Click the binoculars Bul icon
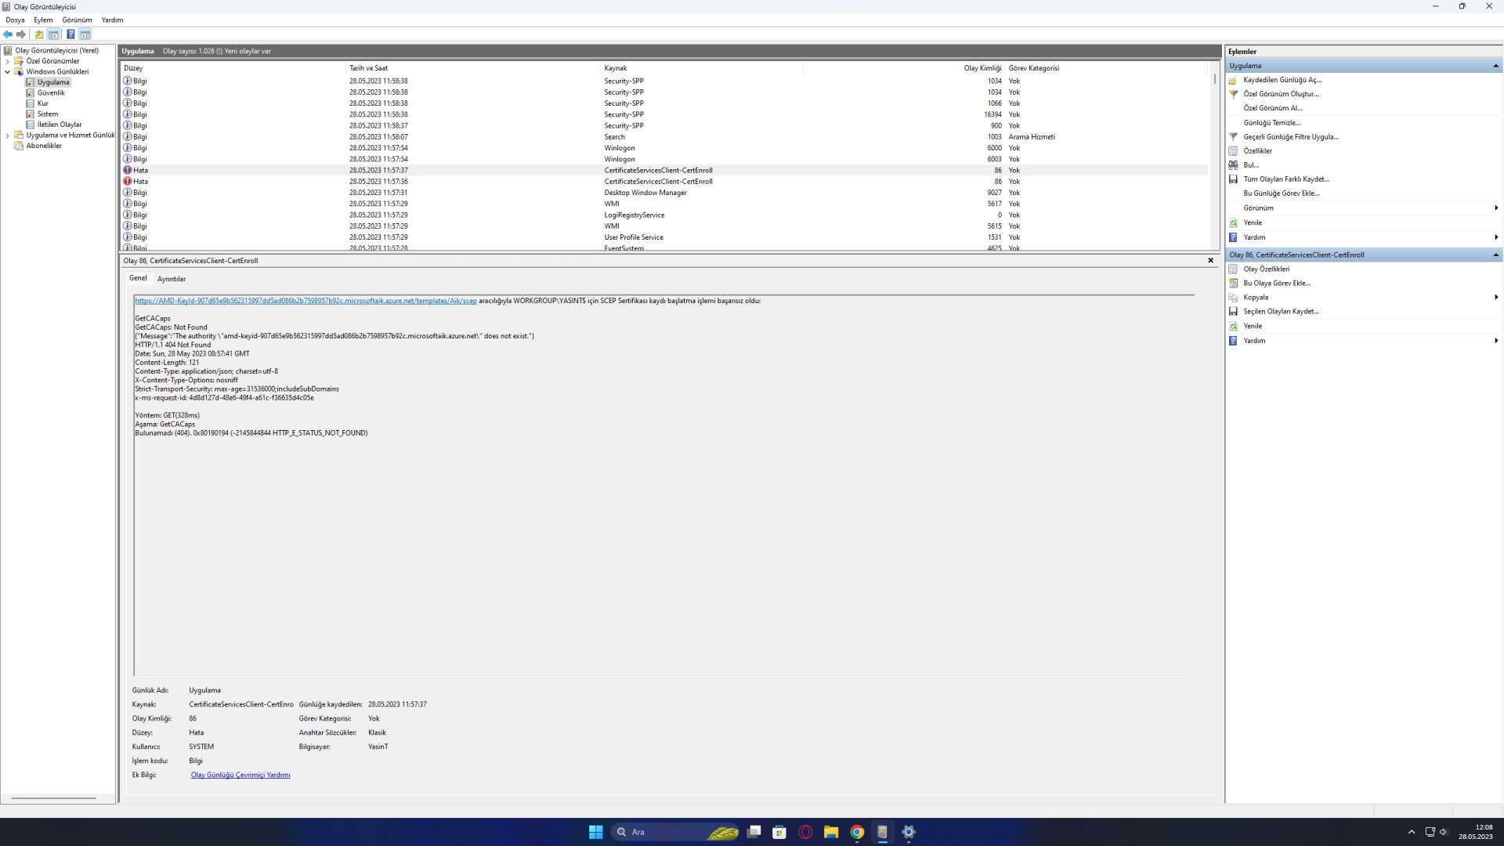The height and width of the screenshot is (846, 1504). pos(1233,165)
